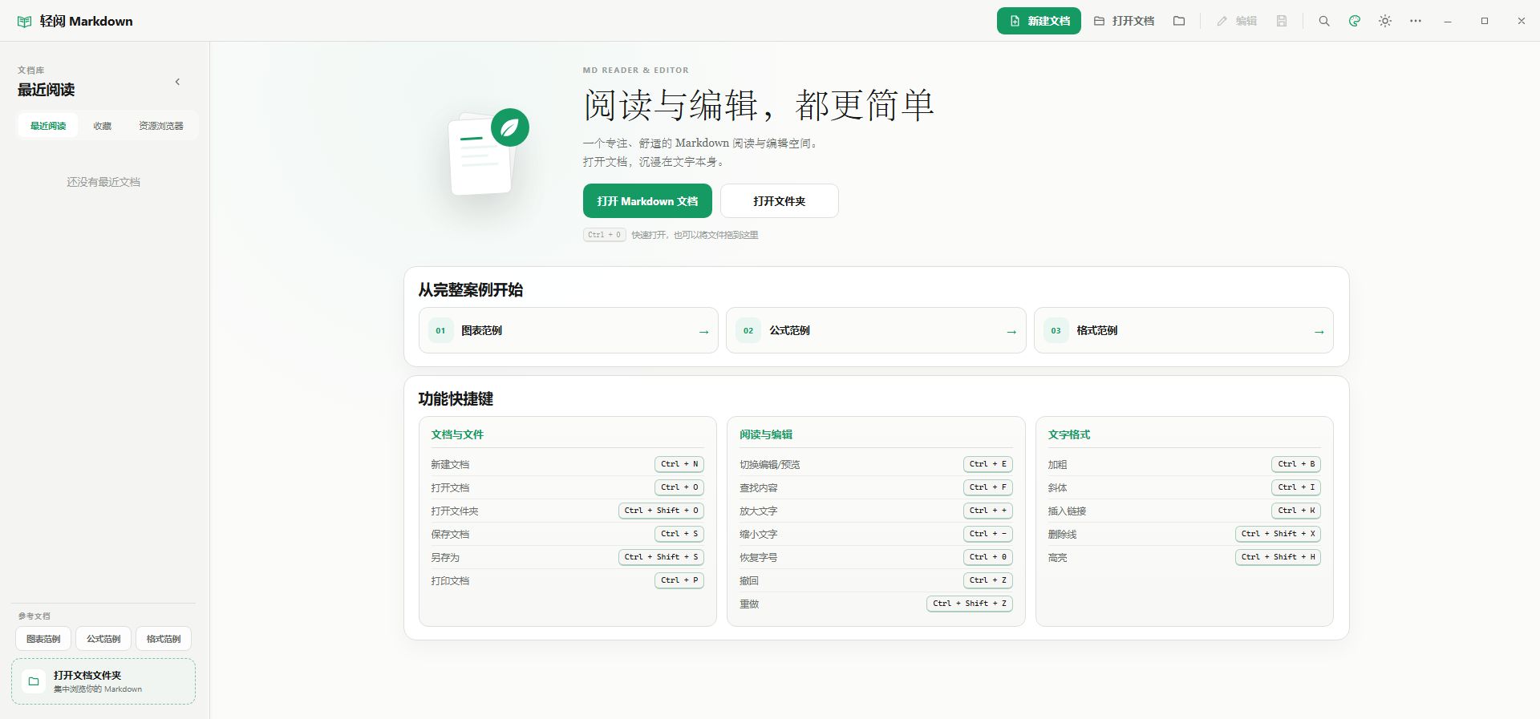1540x719 pixels.
Task: Click the 公式范例 button in the sidebar
Action: [103, 639]
